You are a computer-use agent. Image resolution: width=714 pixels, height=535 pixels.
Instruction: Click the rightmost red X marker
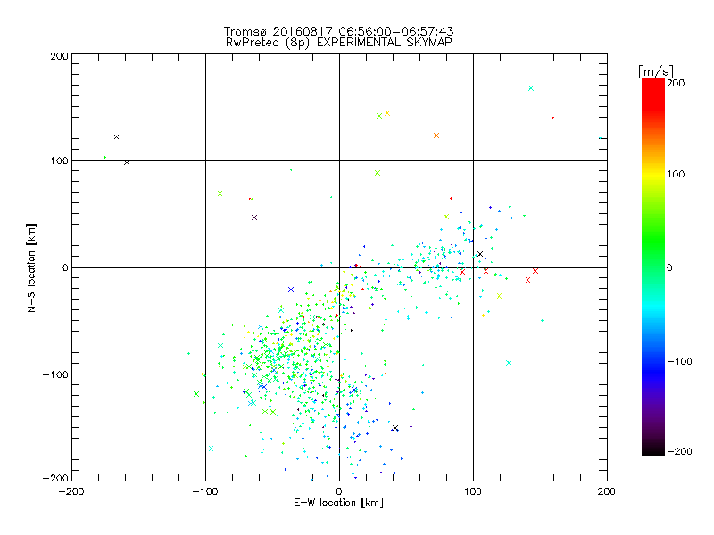click(535, 271)
